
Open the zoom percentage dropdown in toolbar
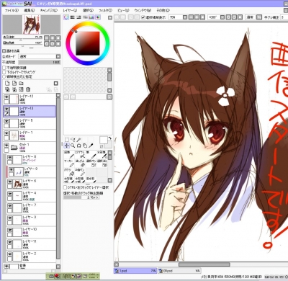coord(185,17)
